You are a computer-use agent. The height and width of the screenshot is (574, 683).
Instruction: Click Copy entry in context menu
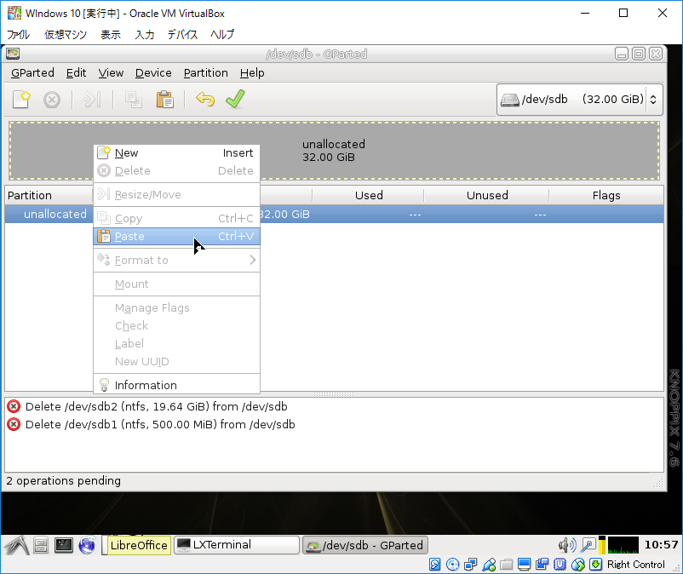click(x=176, y=219)
